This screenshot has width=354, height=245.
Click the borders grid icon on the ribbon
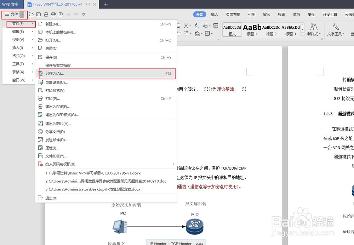pos(207,34)
